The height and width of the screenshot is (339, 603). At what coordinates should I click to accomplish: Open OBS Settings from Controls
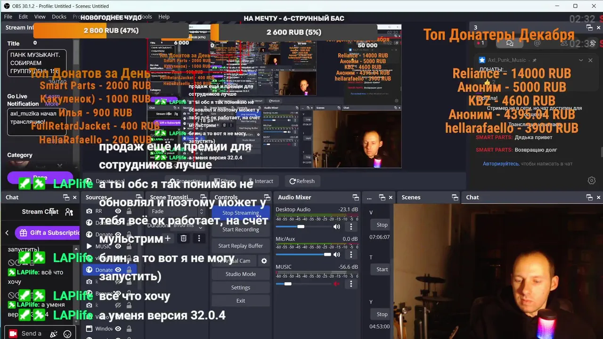[x=241, y=288]
